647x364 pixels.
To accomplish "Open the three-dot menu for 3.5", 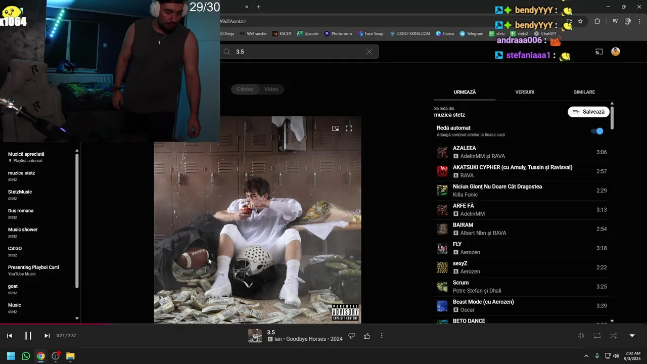I will [382, 336].
